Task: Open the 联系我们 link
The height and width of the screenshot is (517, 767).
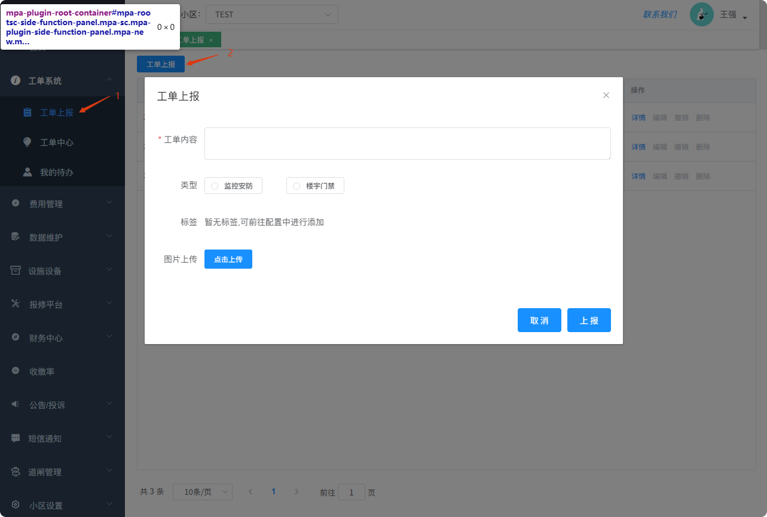Action: 659,14
